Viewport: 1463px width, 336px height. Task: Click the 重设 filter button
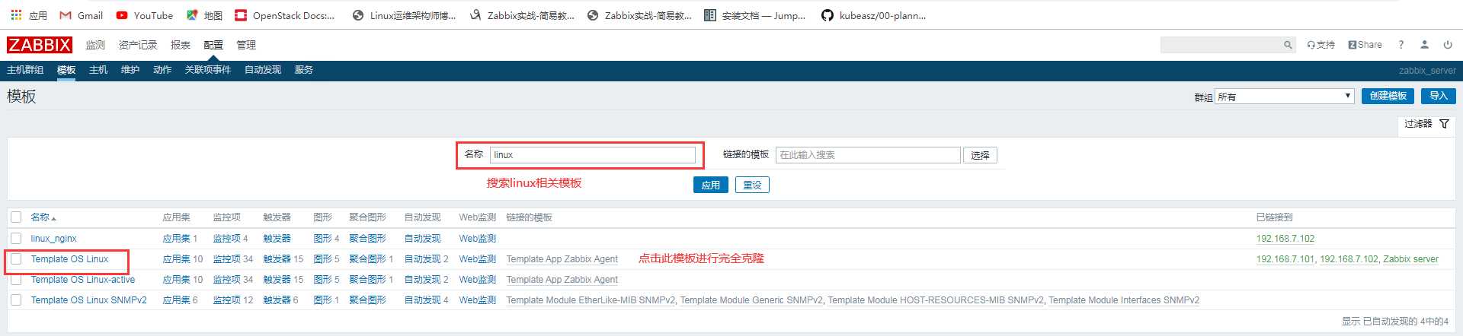pyautogui.click(x=752, y=185)
